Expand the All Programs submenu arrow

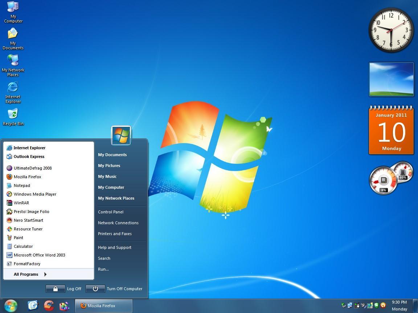pos(45,274)
